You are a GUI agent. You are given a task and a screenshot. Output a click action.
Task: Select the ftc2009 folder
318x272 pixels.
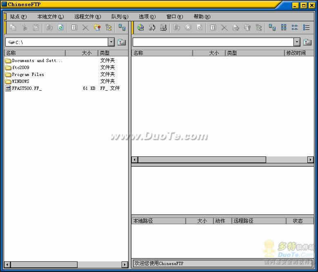[17, 67]
